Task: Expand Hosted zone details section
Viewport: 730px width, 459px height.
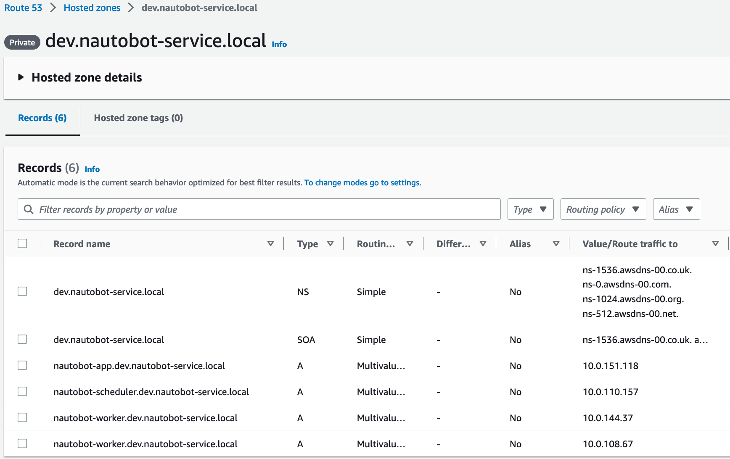Action: pyautogui.click(x=21, y=77)
